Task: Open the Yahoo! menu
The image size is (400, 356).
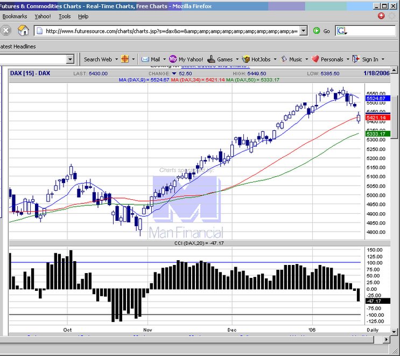Action: 43,16
